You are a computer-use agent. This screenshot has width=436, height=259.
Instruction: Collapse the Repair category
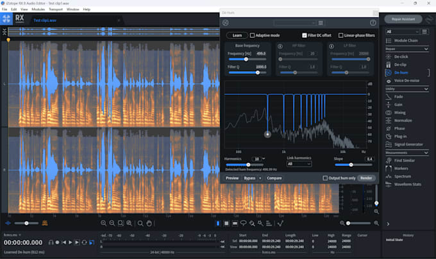pos(426,49)
